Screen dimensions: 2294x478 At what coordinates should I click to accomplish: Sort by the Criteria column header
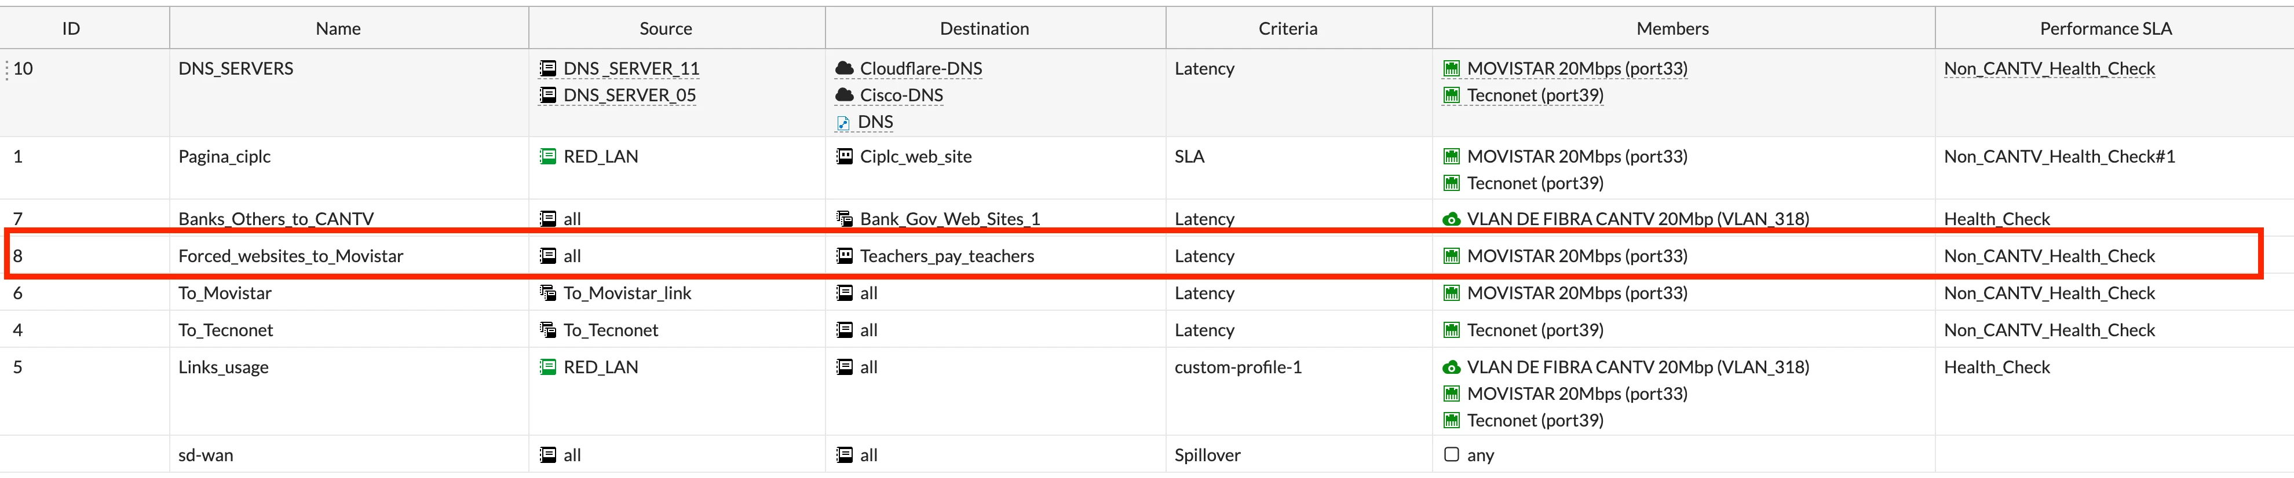[x=1288, y=28]
